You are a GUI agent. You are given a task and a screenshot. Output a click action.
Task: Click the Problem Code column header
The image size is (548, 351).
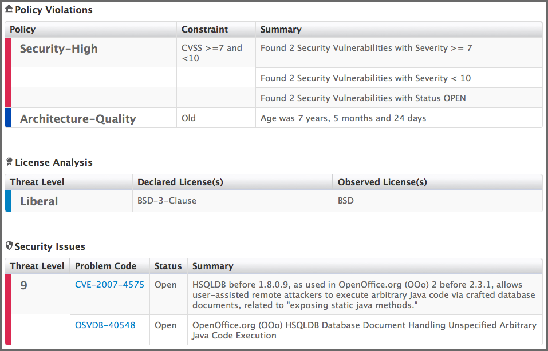tap(107, 266)
